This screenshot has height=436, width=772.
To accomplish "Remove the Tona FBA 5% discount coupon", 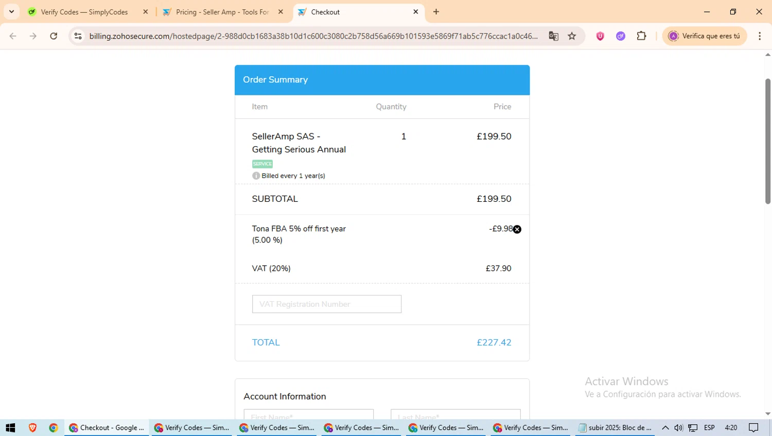I will coord(517,229).
